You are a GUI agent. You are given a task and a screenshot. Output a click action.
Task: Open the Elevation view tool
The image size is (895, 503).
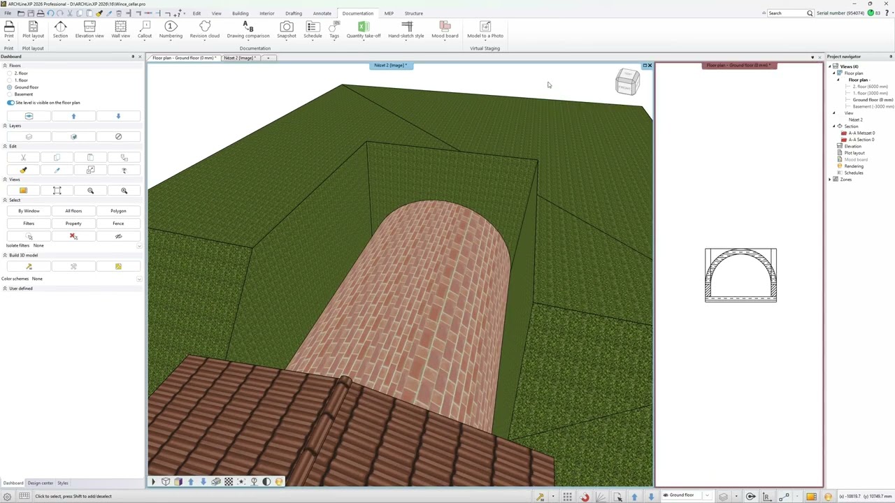(x=89, y=29)
